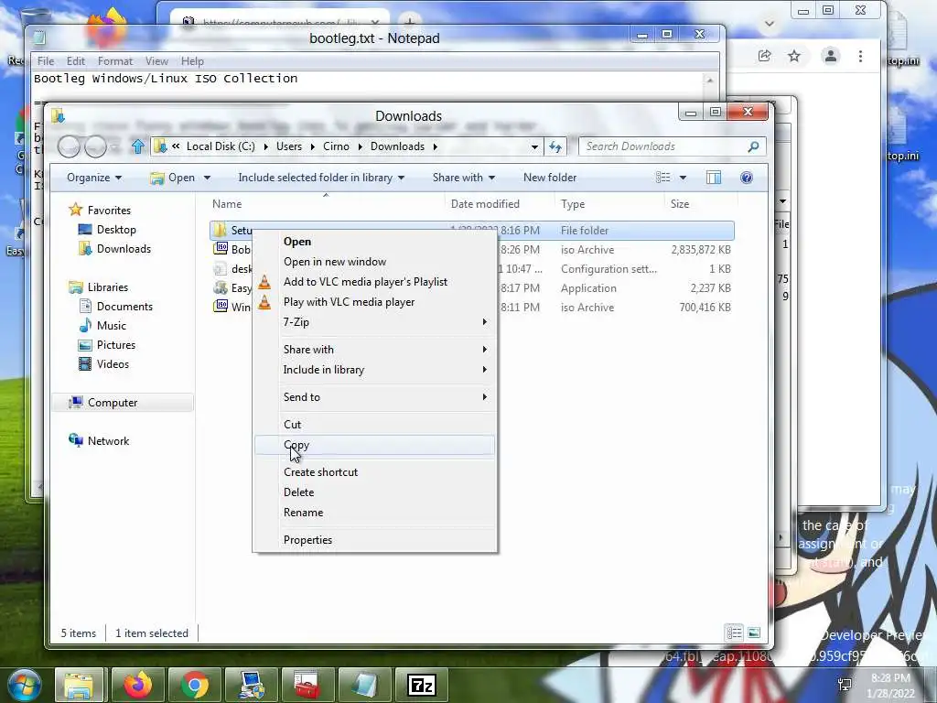
Task: Select Create shortcut menu entry
Action: click(374, 472)
